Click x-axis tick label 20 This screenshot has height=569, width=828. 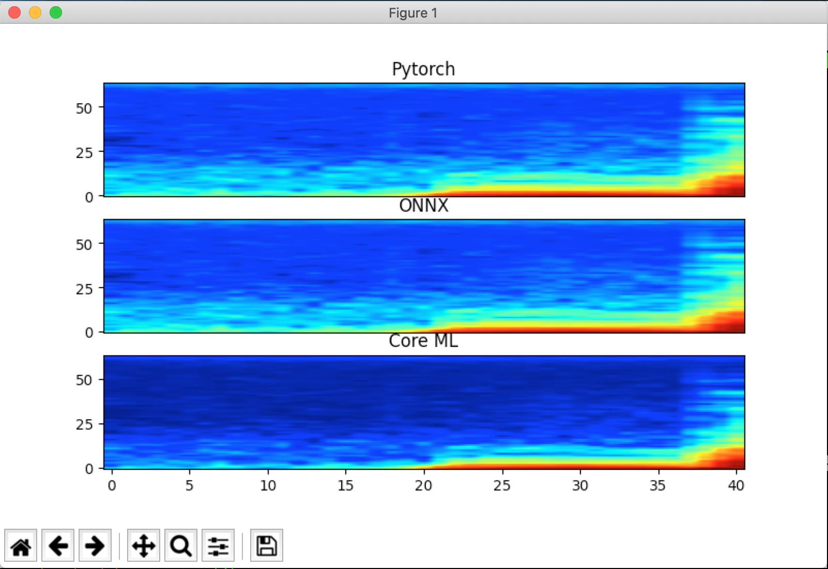[x=423, y=485]
